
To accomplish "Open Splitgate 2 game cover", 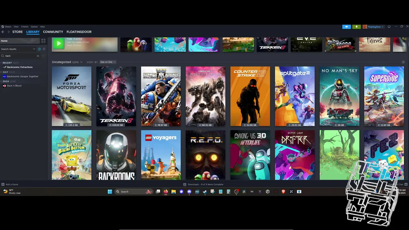I will pos(295,96).
